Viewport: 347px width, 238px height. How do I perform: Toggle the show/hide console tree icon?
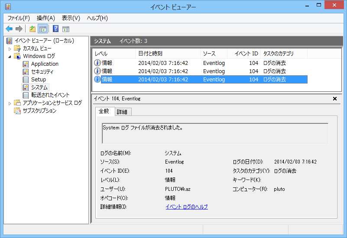43,29
